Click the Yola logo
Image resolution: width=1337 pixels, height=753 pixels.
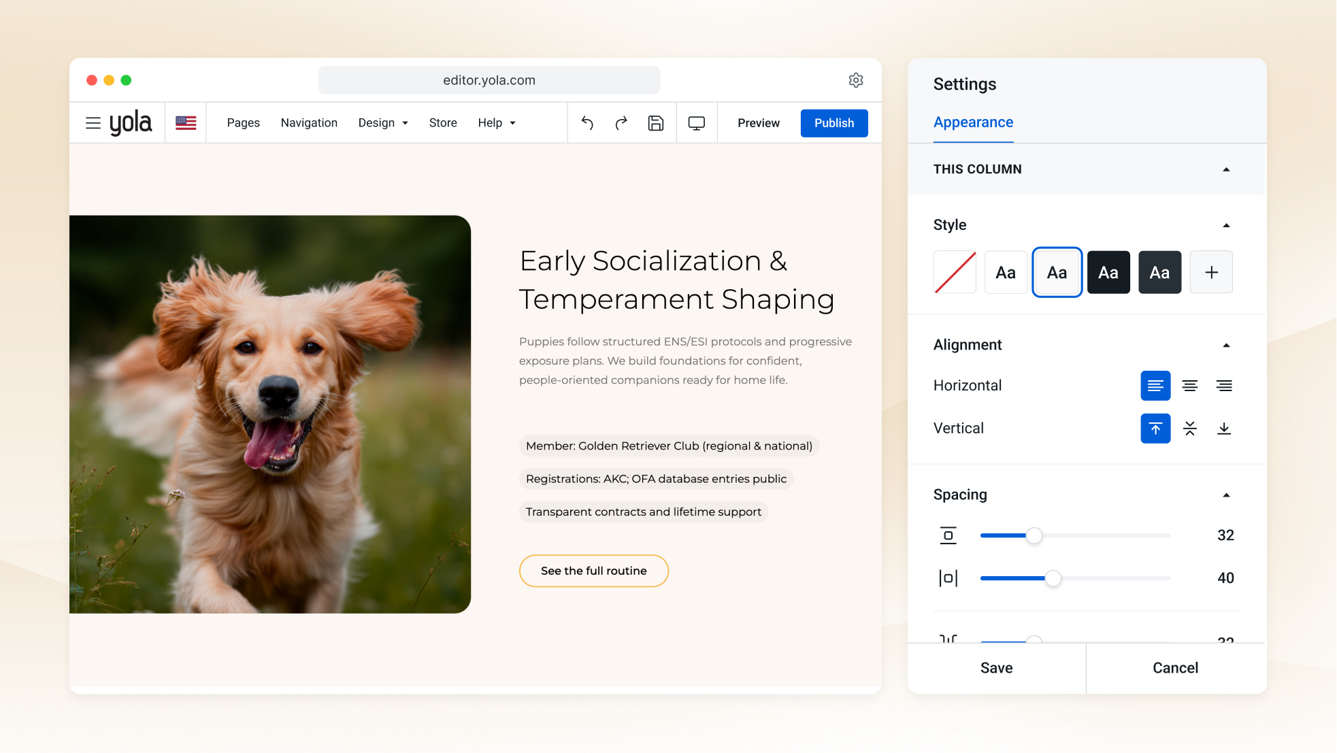tap(131, 123)
